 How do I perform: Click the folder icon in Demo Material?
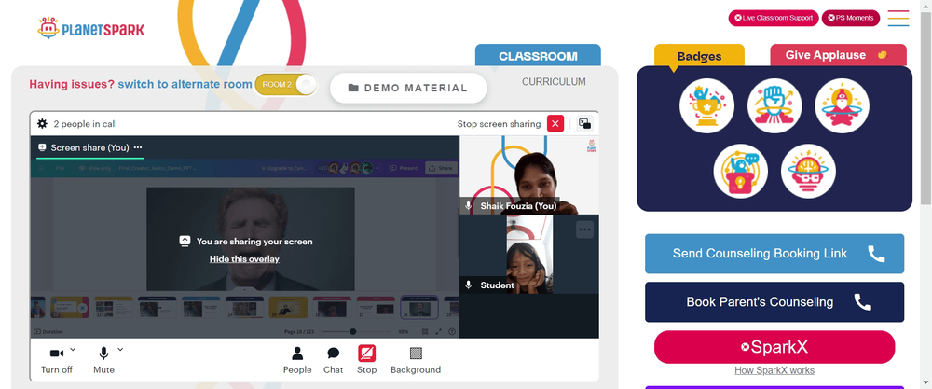click(353, 88)
